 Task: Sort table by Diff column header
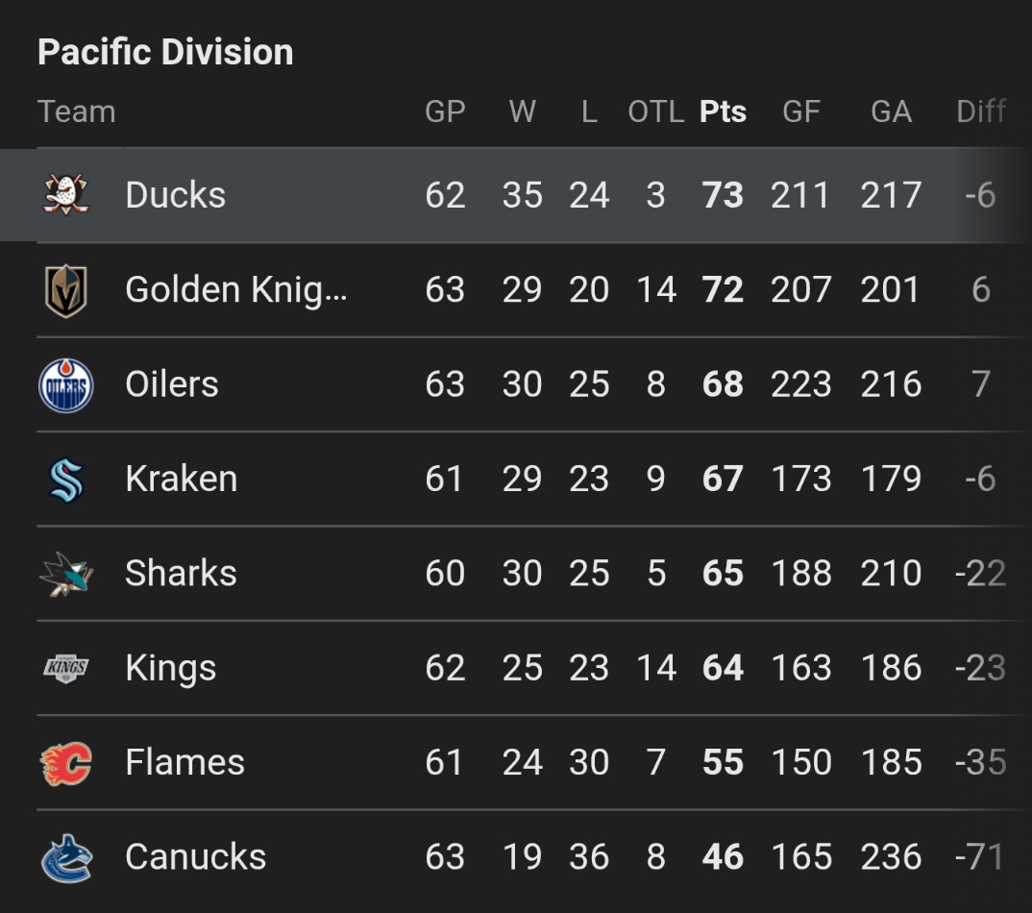point(980,111)
